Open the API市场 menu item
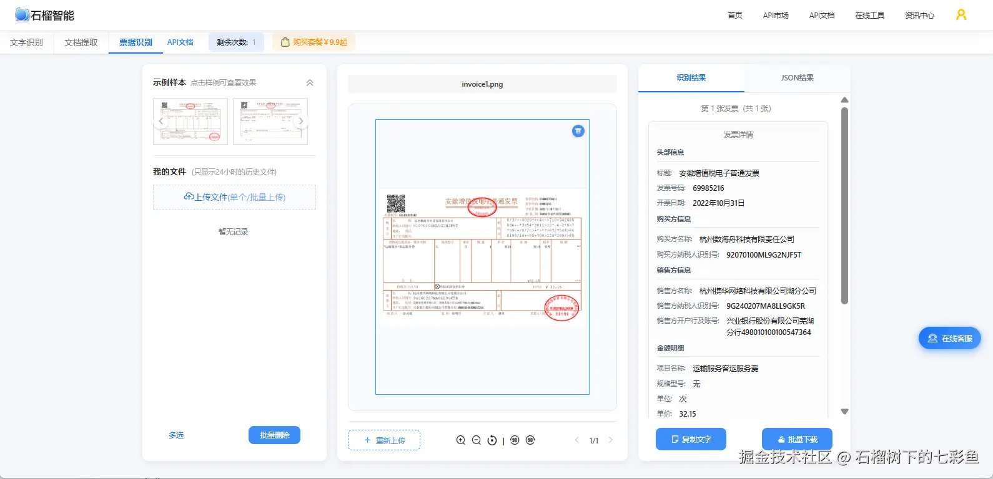 point(776,16)
